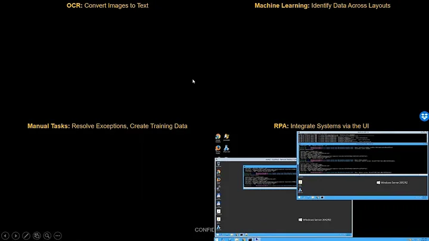Viewport: 429px width, 241px height.
Task: Open Chrome icon in lower remote desktop window
Action: 219,172
